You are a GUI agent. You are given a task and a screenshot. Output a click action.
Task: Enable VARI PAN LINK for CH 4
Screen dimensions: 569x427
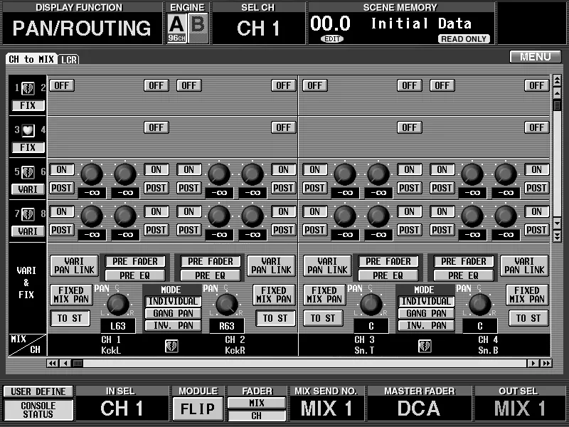[x=524, y=265]
